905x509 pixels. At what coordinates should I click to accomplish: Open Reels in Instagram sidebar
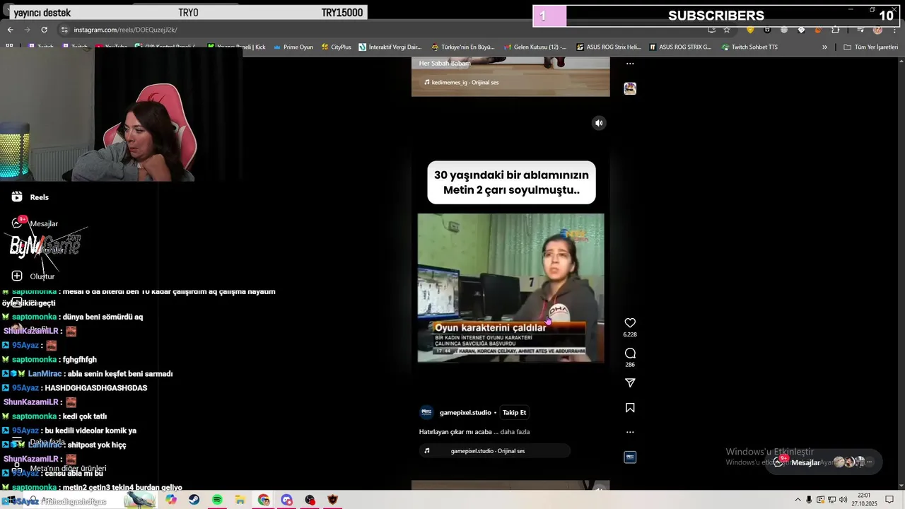click(x=30, y=197)
